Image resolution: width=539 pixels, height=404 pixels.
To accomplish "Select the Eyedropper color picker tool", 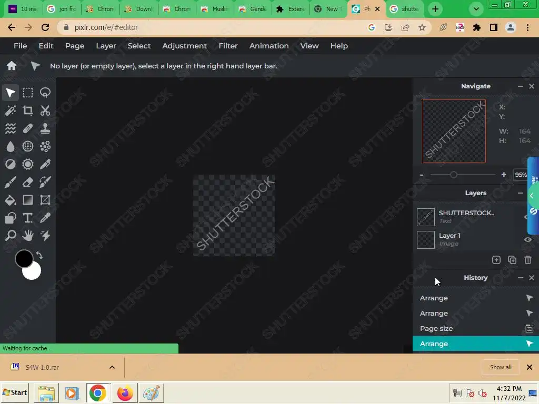I will pos(45,218).
